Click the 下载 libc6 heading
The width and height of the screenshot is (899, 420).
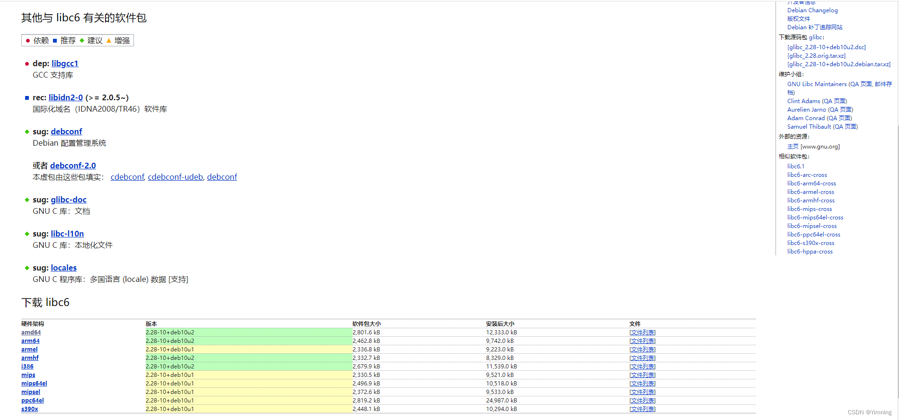click(x=45, y=302)
